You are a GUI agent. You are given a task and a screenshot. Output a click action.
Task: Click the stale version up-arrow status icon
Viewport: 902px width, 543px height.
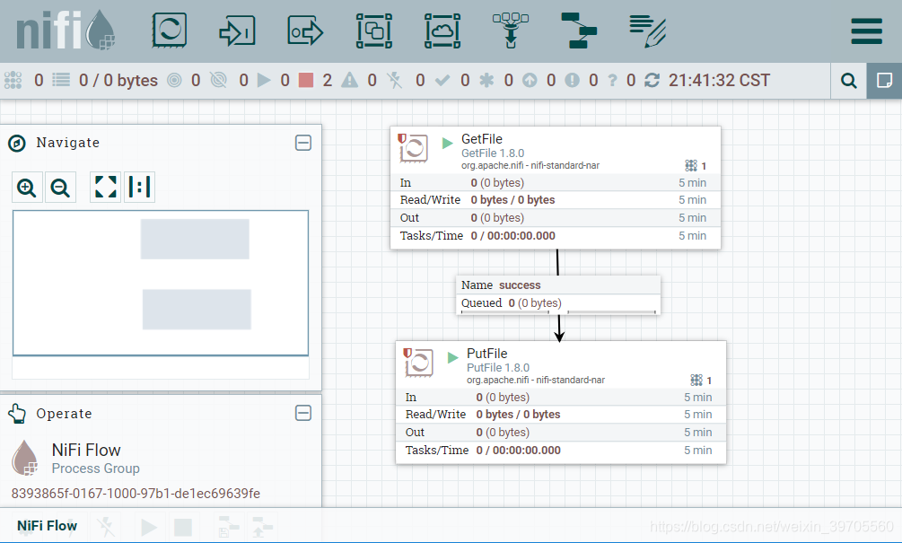tap(530, 80)
